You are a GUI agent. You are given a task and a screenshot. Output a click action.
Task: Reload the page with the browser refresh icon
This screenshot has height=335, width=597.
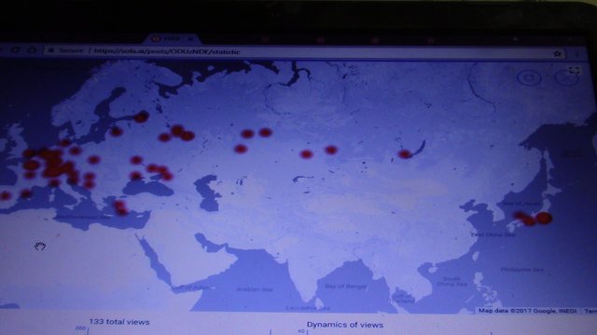[x=16, y=50]
